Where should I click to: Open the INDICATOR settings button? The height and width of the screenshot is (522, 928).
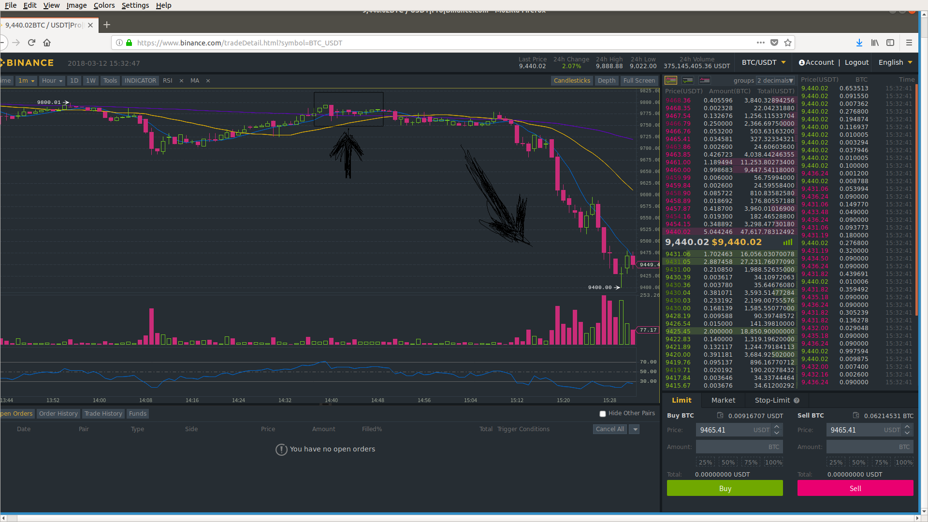coord(140,81)
